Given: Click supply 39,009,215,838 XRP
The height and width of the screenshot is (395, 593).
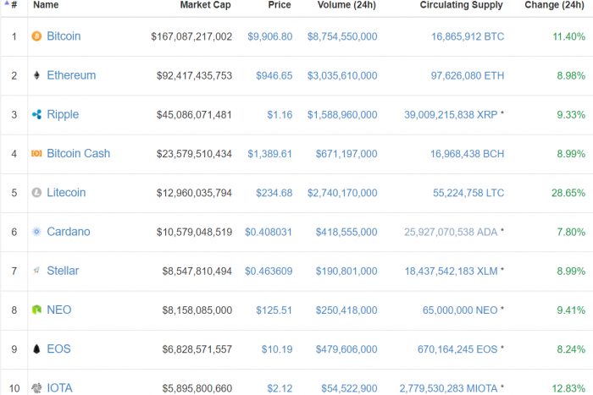Looking at the screenshot, I should [451, 115].
